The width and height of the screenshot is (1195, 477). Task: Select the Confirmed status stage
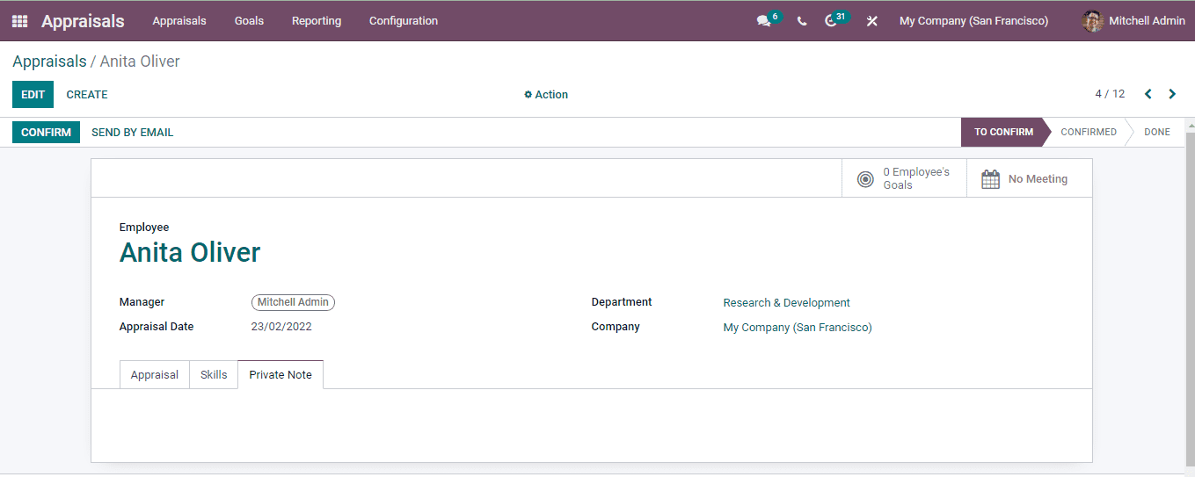1089,133
